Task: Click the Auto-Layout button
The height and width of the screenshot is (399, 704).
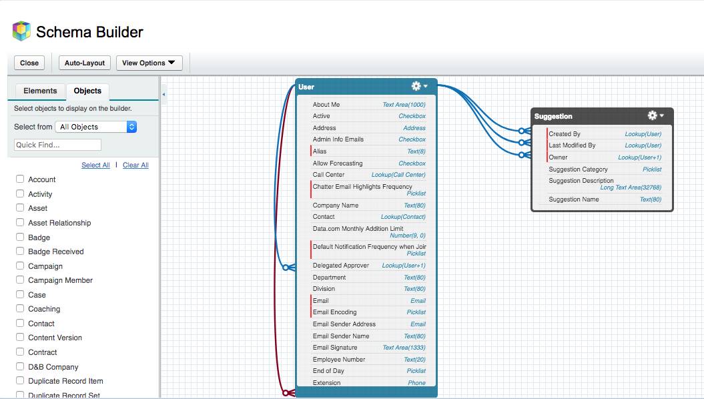Action: [84, 63]
